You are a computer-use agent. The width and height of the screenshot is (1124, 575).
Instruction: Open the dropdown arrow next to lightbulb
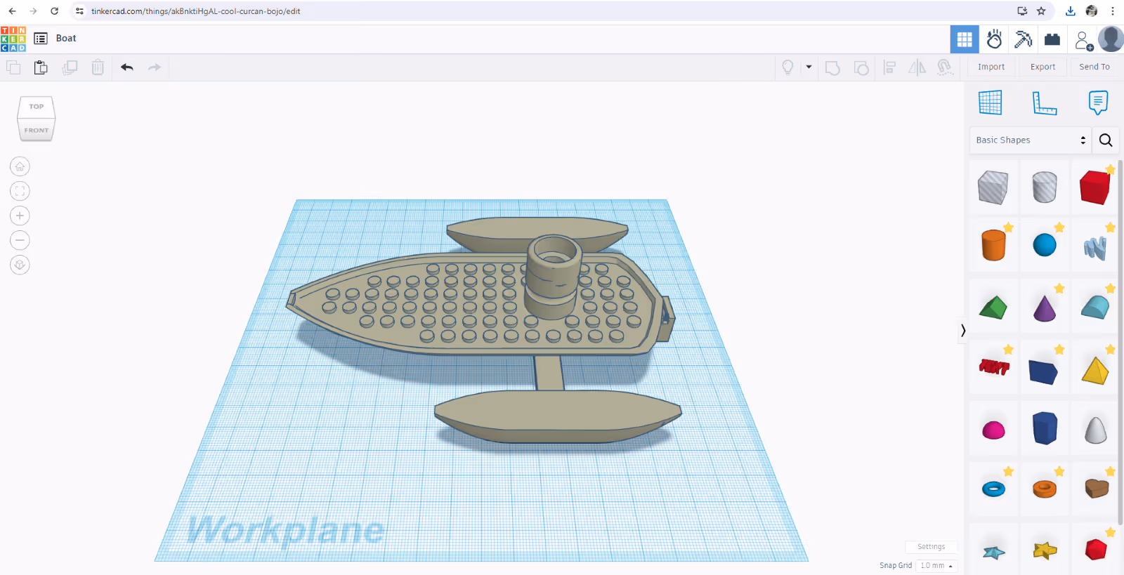click(809, 67)
